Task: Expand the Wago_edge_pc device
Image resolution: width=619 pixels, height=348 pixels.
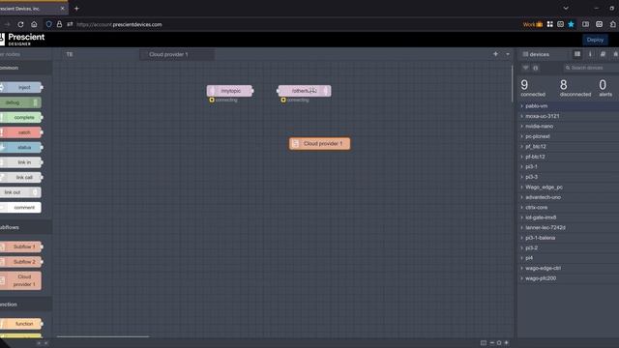Action: [522, 187]
